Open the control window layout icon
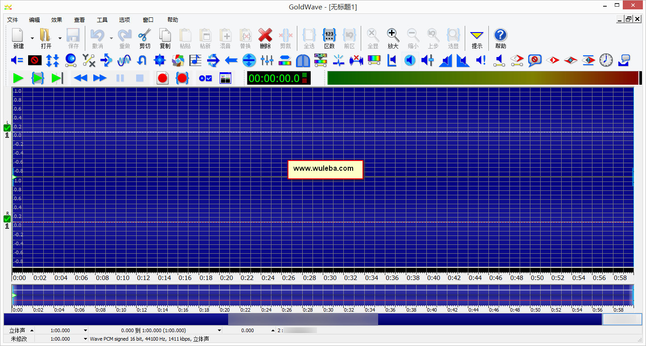The height and width of the screenshot is (346, 646). click(x=225, y=78)
